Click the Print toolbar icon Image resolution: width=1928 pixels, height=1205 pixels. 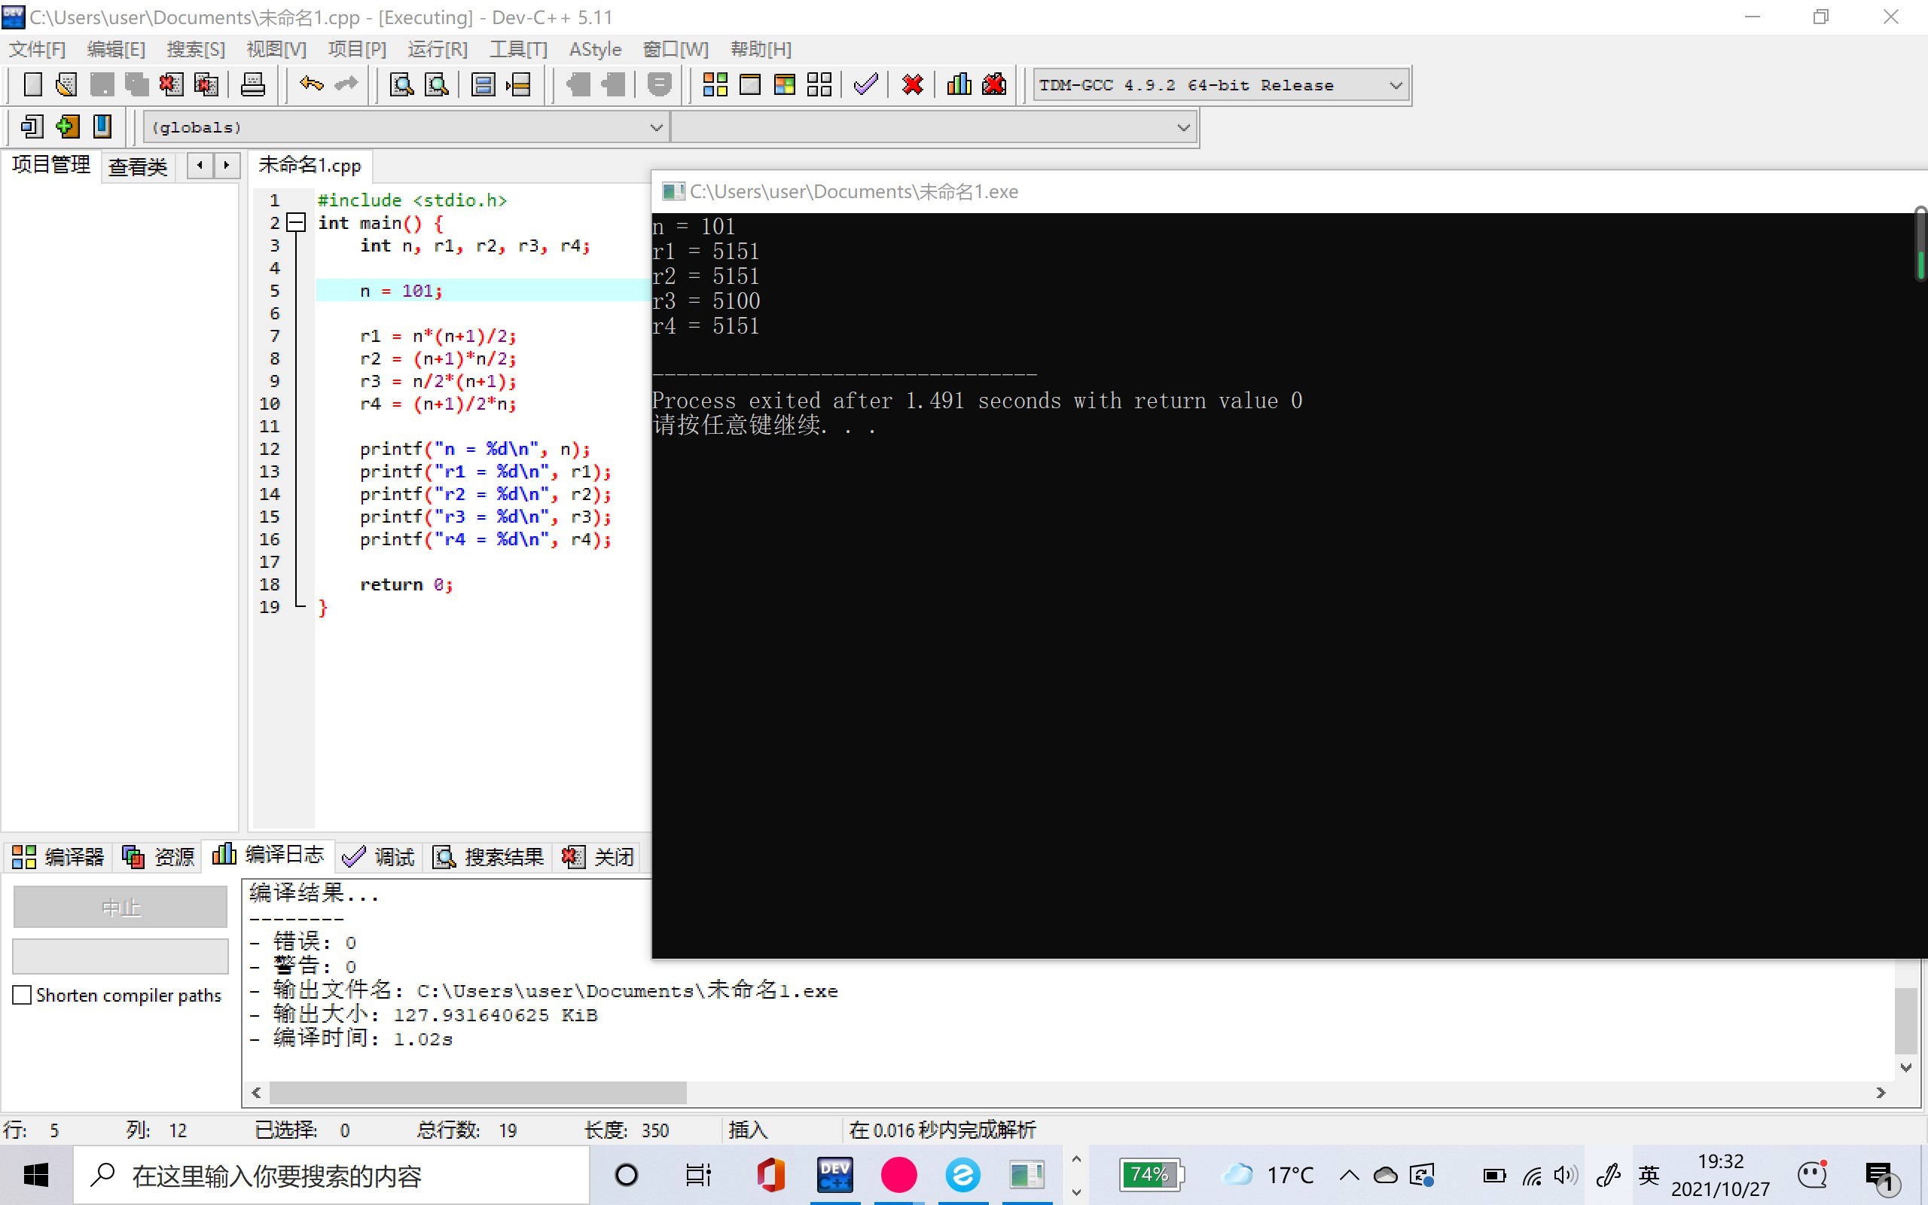point(252,84)
